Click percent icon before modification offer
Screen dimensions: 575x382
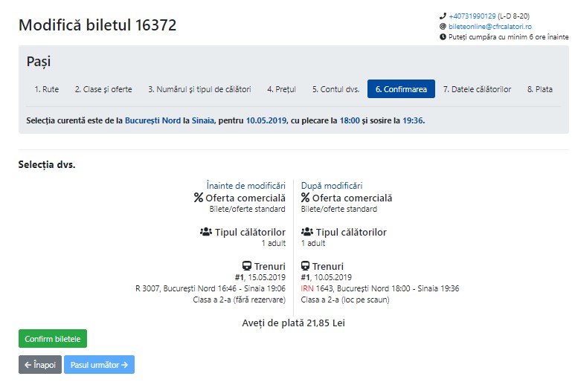pos(199,198)
